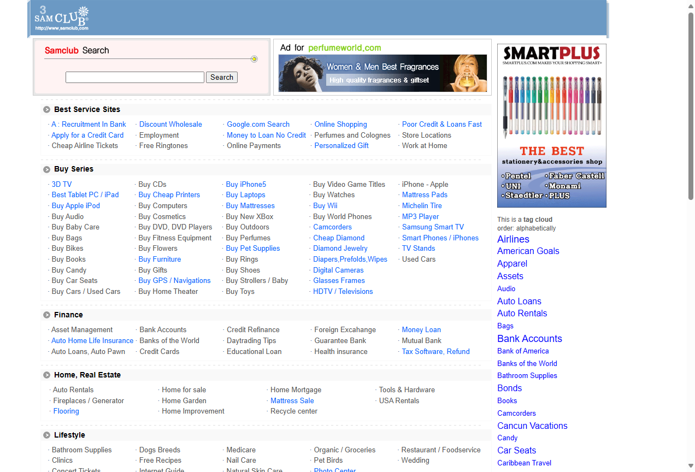Open the perfumeworld.com fragrances banner ad
695x472 pixels.
[382, 73]
